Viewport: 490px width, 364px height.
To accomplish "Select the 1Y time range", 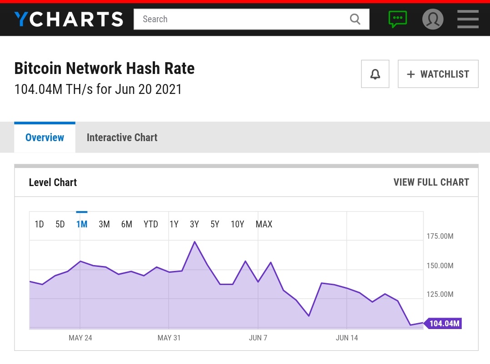I will (x=174, y=224).
